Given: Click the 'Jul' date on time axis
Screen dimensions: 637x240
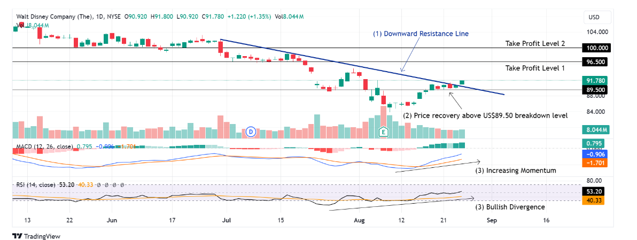Looking at the screenshot, I should (227, 220).
